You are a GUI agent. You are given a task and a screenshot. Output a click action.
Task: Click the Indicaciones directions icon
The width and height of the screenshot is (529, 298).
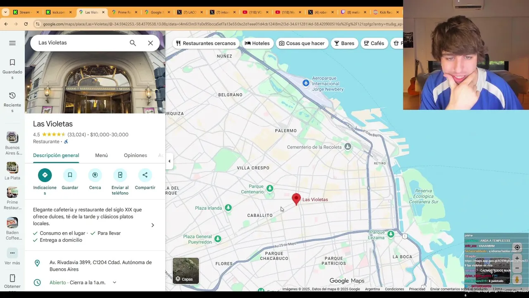45,175
